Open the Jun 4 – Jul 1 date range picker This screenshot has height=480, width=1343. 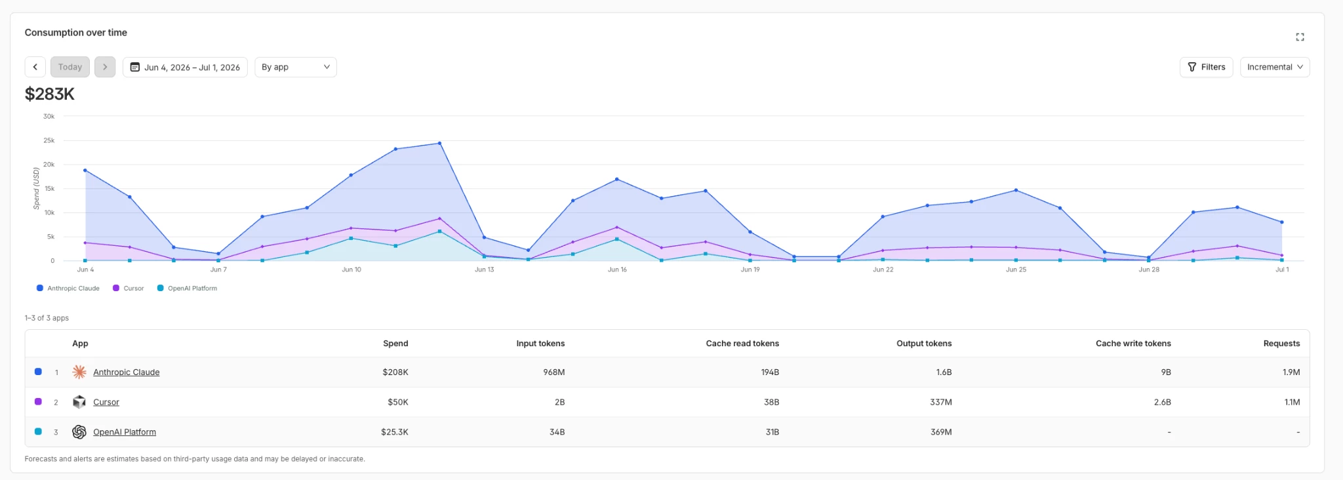[185, 67]
